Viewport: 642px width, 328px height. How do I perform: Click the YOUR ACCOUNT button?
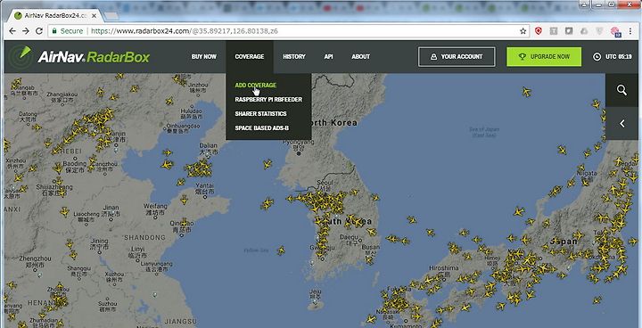(457, 56)
